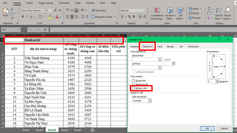The height and width of the screenshot is (133, 237).
Task: Pick the yellow Fill Color swatch
Action: pos(50,17)
